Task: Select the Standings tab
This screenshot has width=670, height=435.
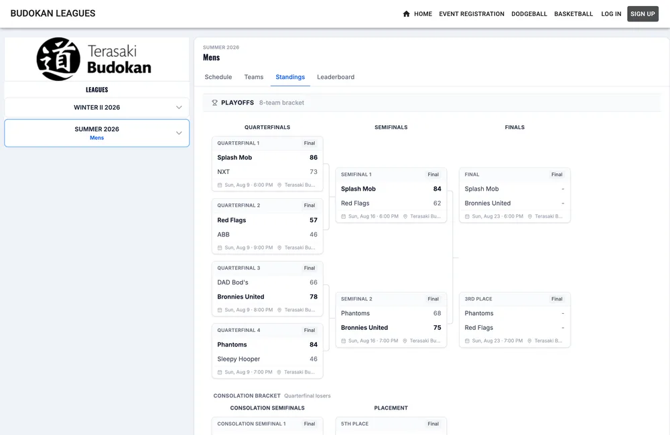Action: pos(290,77)
